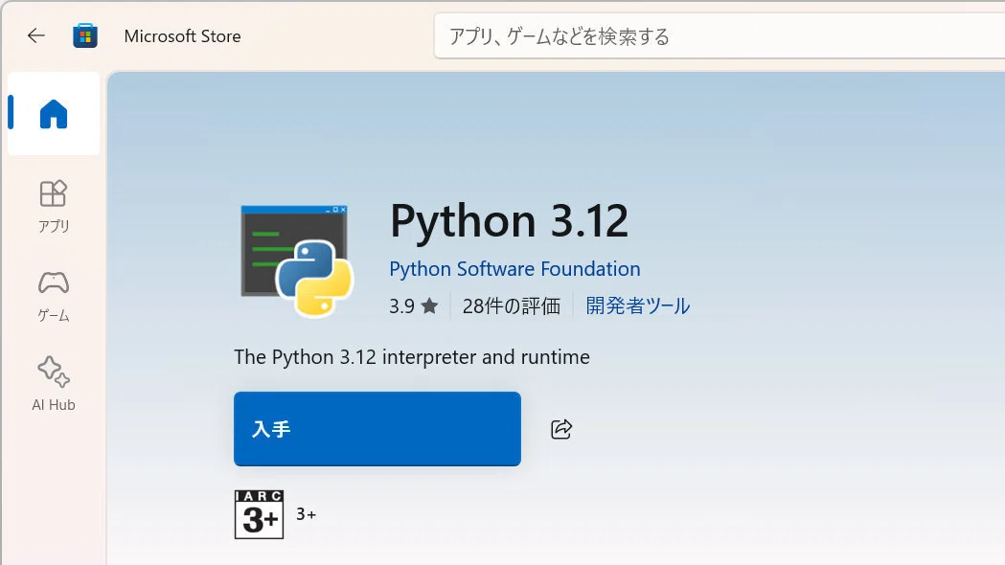Open the 開発者ツール category link
This screenshot has width=1005, height=565.
[x=638, y=305]
